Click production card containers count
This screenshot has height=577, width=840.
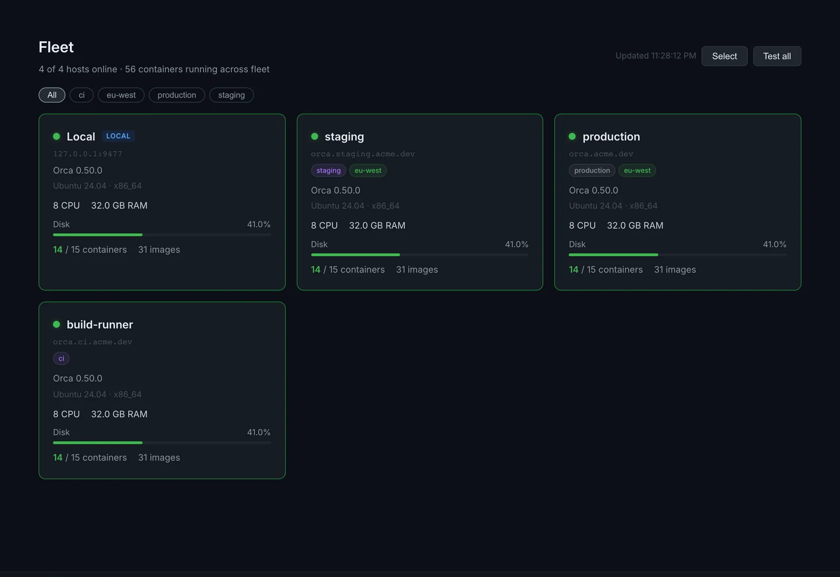coord(606,270)
